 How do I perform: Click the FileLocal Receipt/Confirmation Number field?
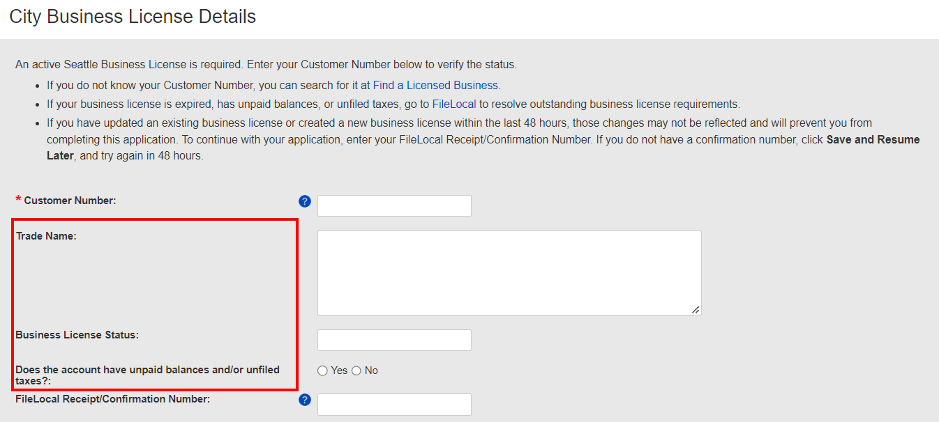[x=394, y=404]
